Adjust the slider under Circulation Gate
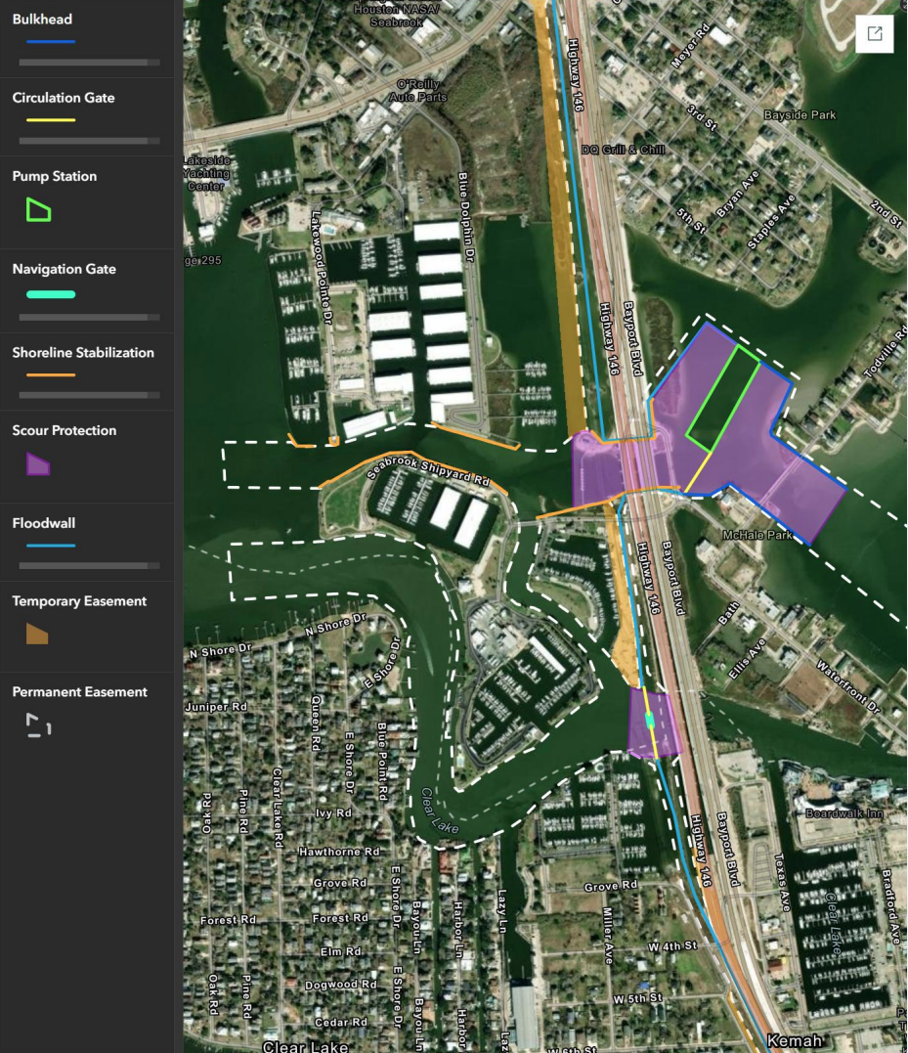Viewport: 908px width, 1053px height. [x=89, y=141]
